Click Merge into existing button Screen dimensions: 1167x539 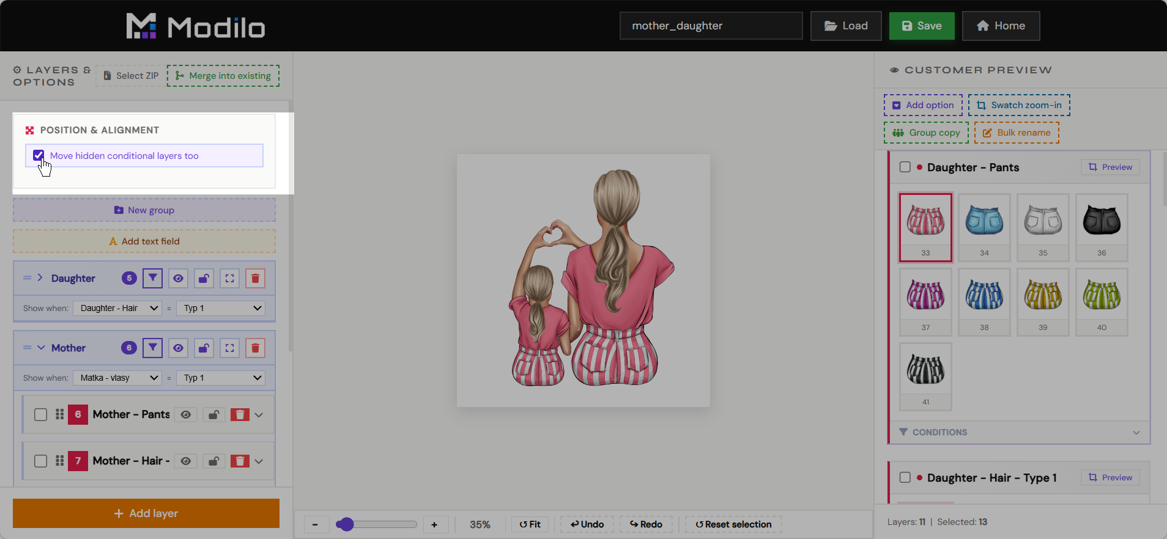click(223, 76)
